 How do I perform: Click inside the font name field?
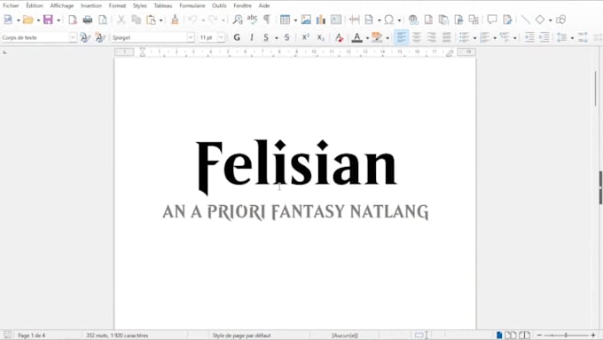pos(149,37)
